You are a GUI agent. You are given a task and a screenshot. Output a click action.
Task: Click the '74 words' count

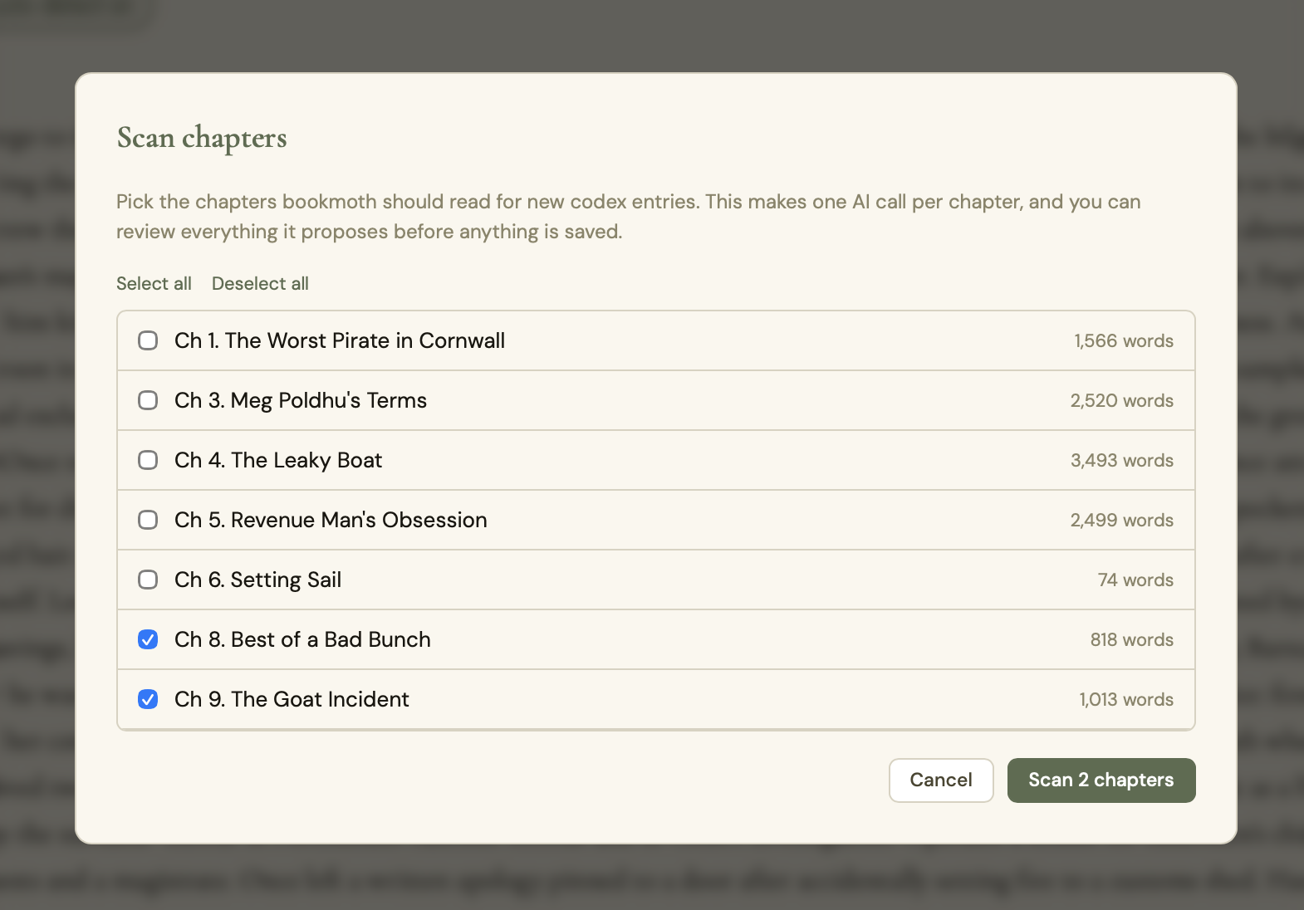point(1135,580)
